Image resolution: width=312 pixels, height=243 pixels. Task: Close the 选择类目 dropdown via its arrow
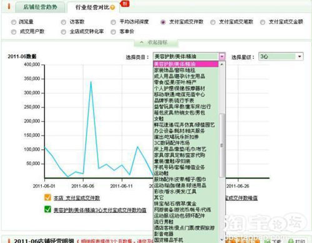click(x=222, y=56)
